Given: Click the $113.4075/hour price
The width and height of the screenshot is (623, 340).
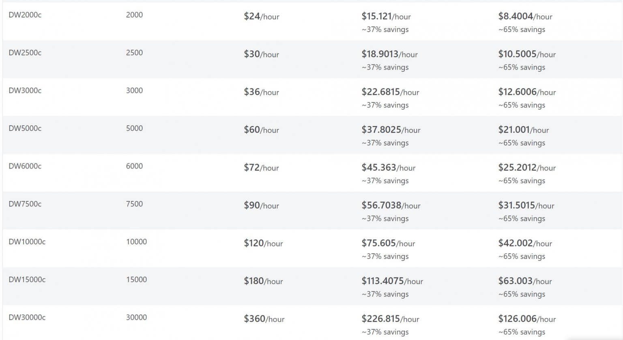Looking at the screenshot, I should point(392,281).
